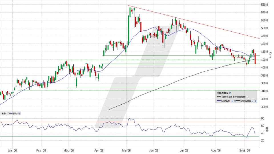Click the Jan. '26 date label
This screenshot has height=154, width=274.
point(12,151)
